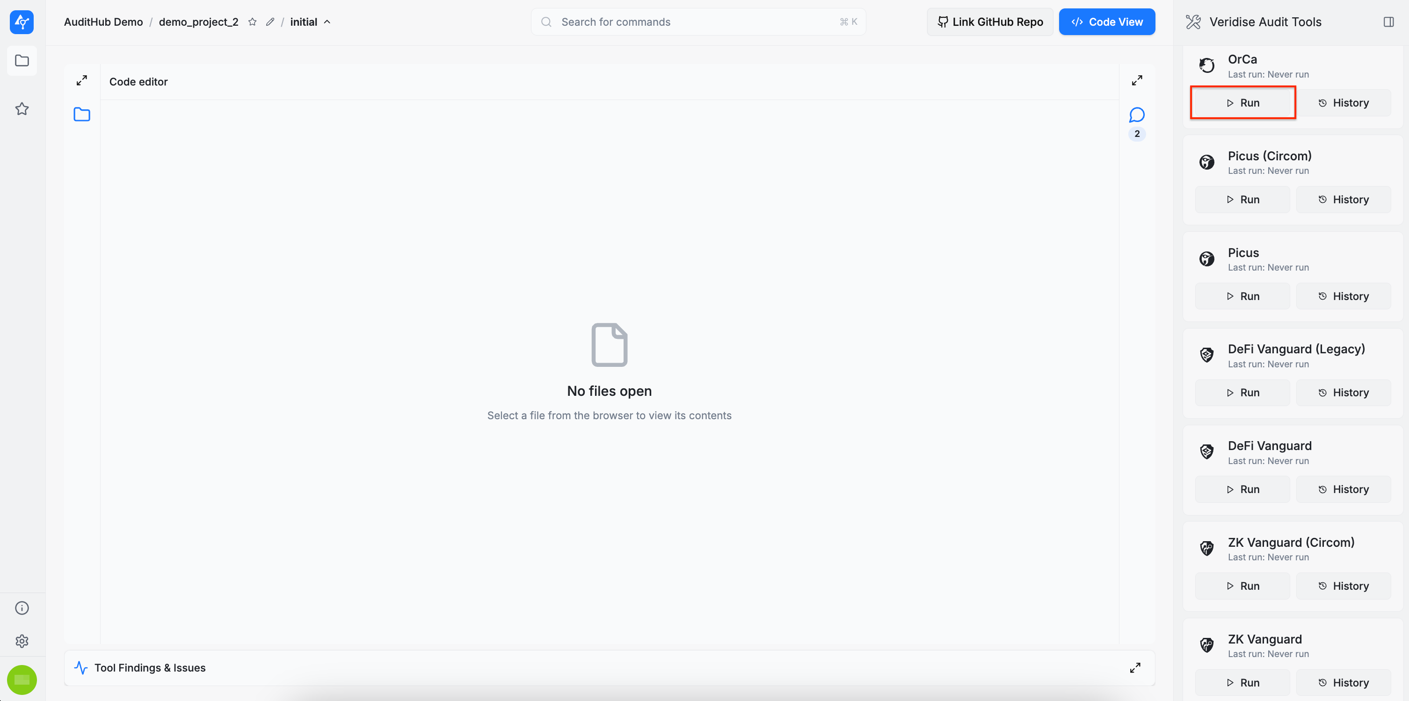
Task: Edit project name with pencil icon
Action: (x=270, y=22)
